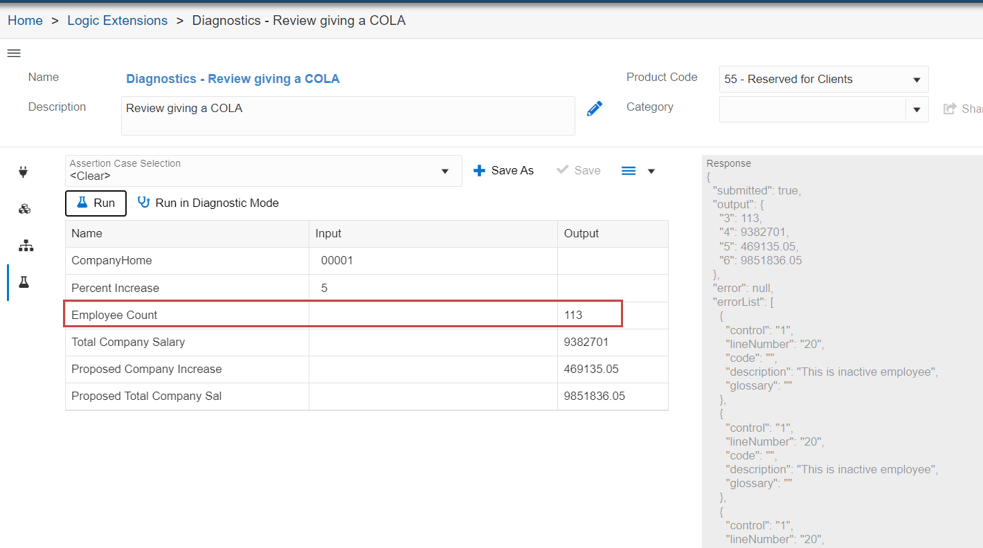
Task: Click the active flask testing icon in sidebar
Action: (25, 282)
